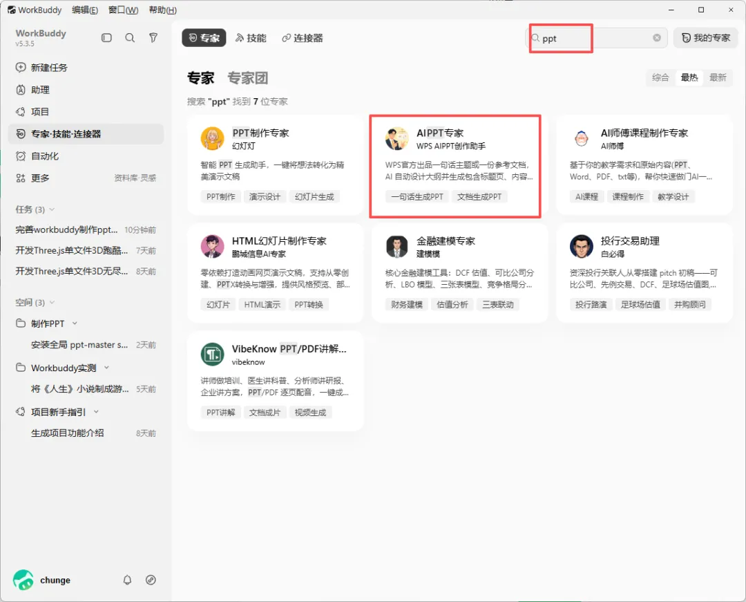Collapse the 项目新手指引 chevron
Viewport: 746px width, 602px height.
(96, 412)
